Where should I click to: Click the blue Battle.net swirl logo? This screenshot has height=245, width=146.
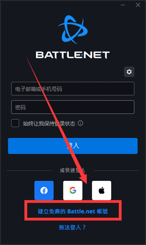click(73, 29)
